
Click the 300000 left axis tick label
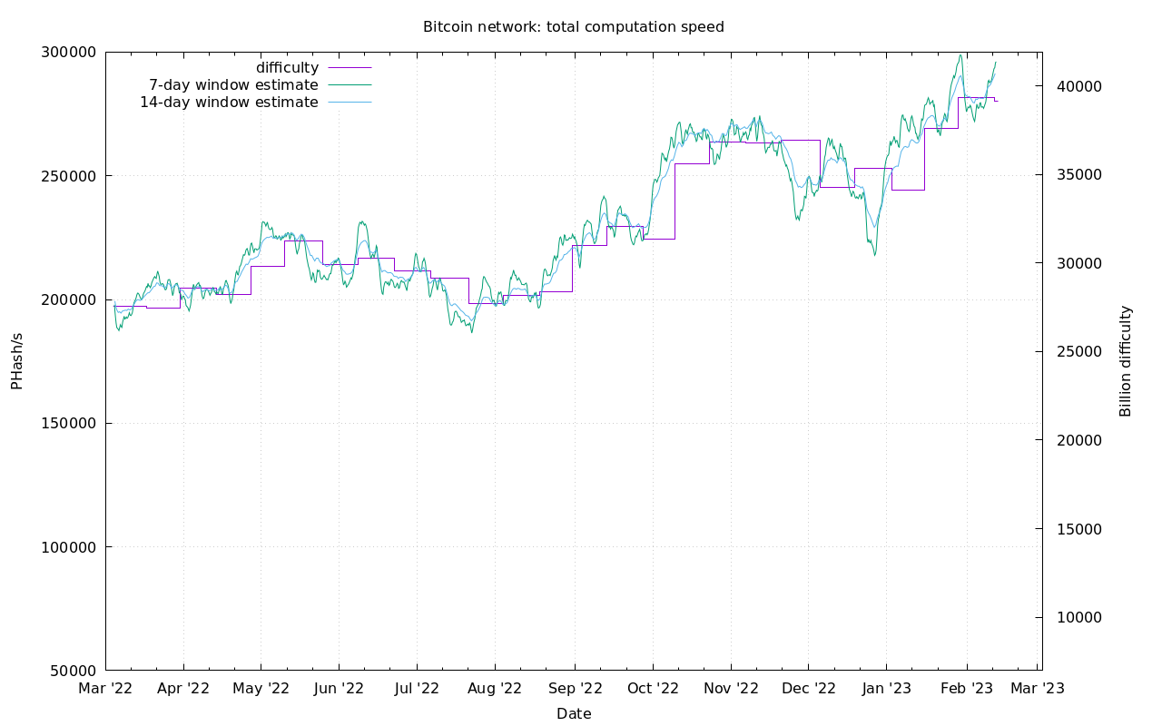coord(69,53)
